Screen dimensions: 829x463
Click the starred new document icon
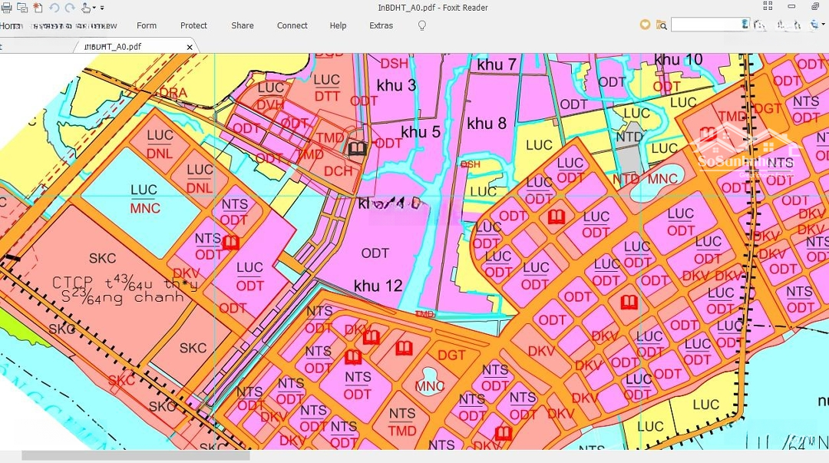[38, 8]
